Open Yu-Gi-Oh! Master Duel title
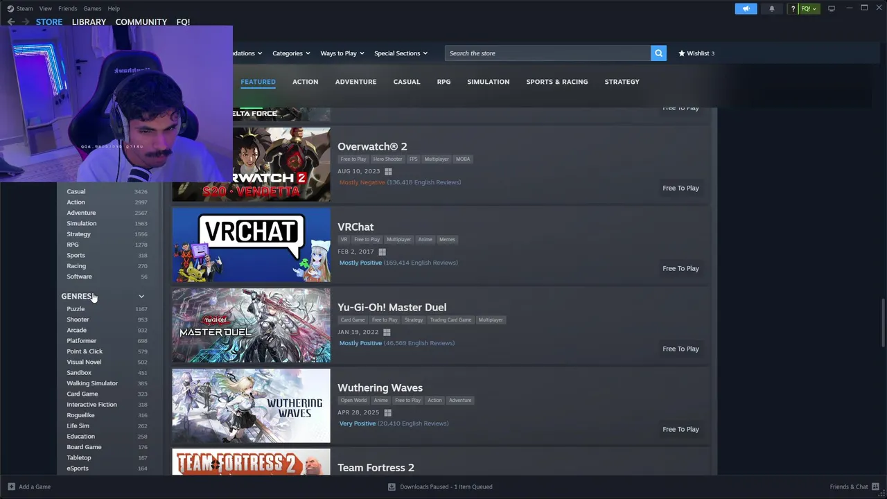The height and width of the screenshot is (499, 887). (x=392, y=307)
